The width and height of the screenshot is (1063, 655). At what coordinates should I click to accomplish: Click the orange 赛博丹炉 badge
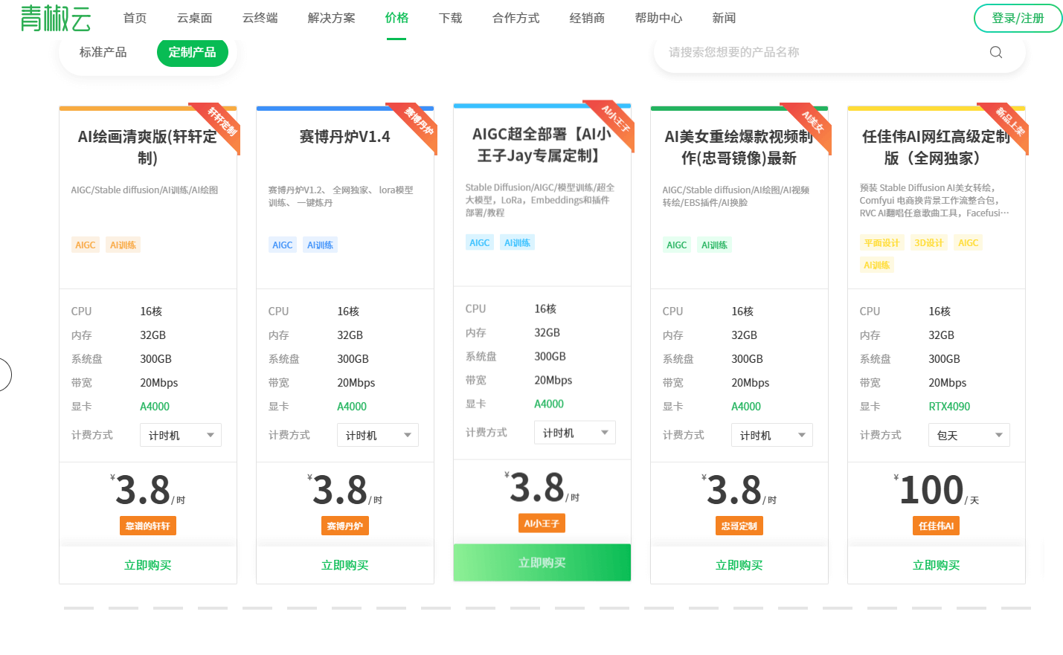point(345,526)
